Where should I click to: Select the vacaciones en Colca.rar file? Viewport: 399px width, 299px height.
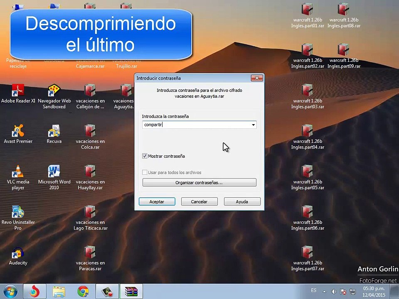click(x=90, y=137)
